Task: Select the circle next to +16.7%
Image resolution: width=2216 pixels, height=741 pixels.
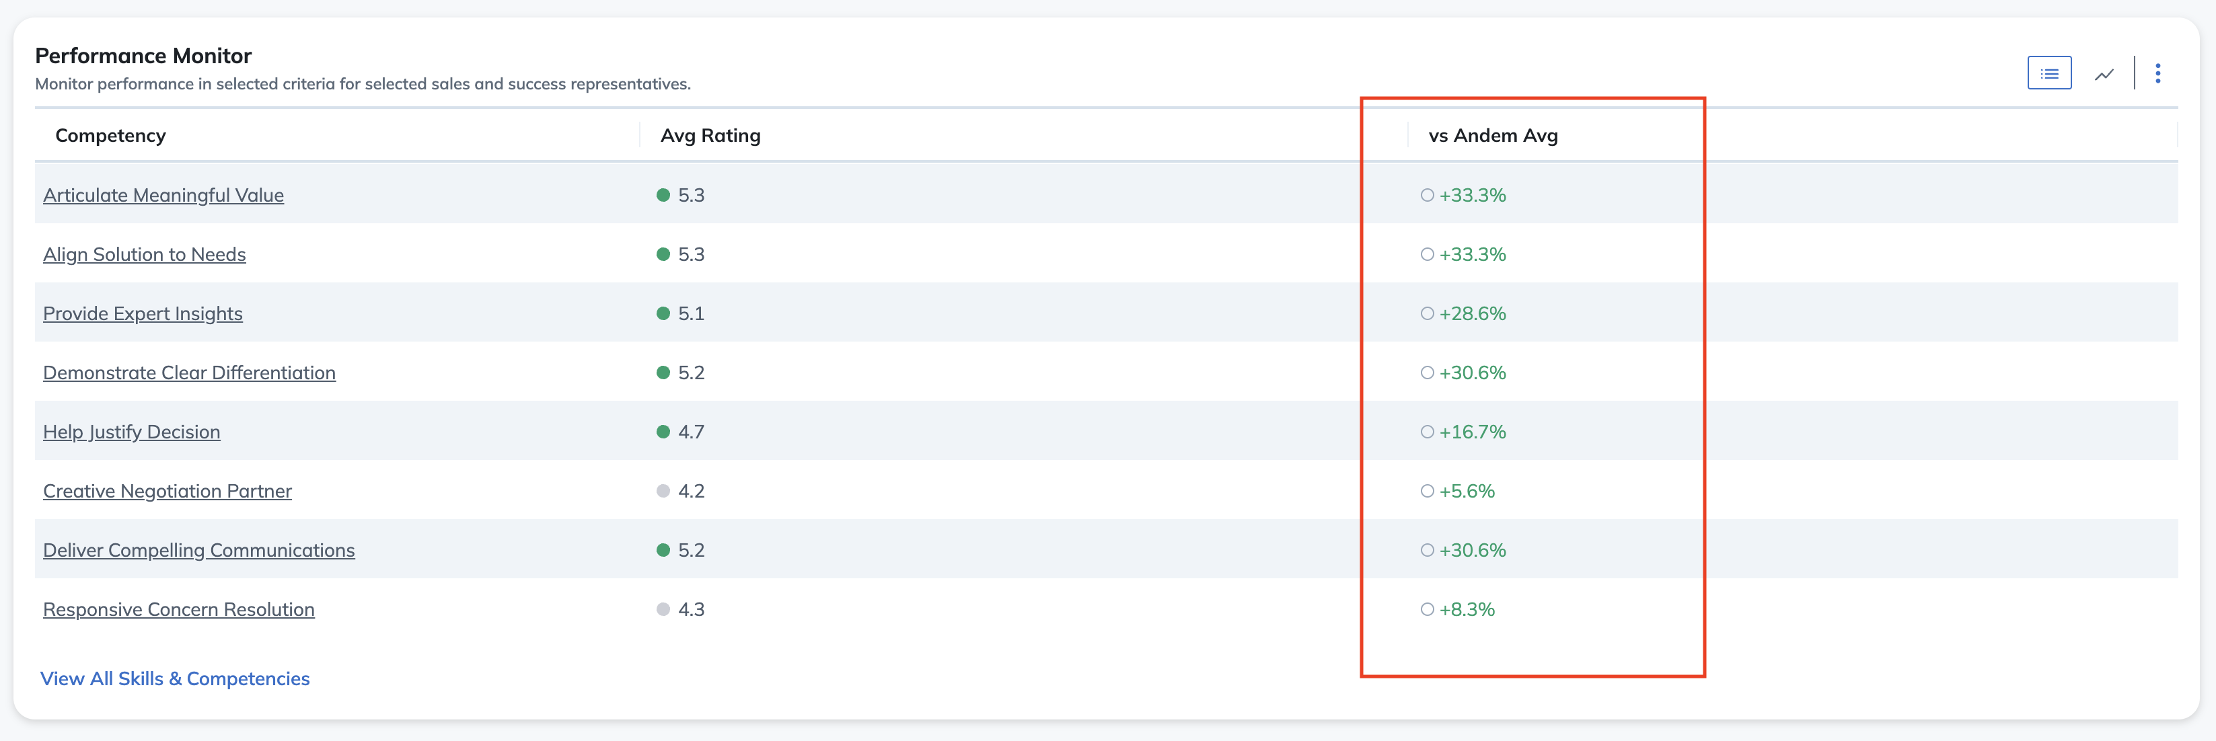Action: (x=1427, y=432)
